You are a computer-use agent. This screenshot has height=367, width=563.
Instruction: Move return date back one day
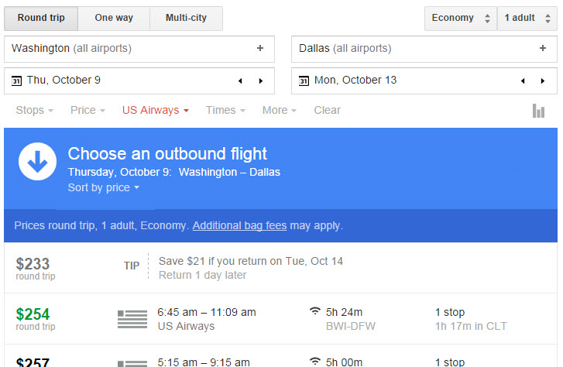pyautogui.click(x=523, y=81)
